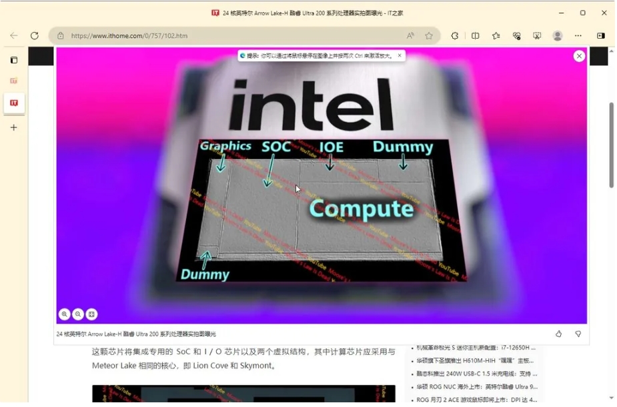Click scrollbar down arrow
Image resolution: width=617 pixels, height=407 pixels.
[x=612, y=398]
